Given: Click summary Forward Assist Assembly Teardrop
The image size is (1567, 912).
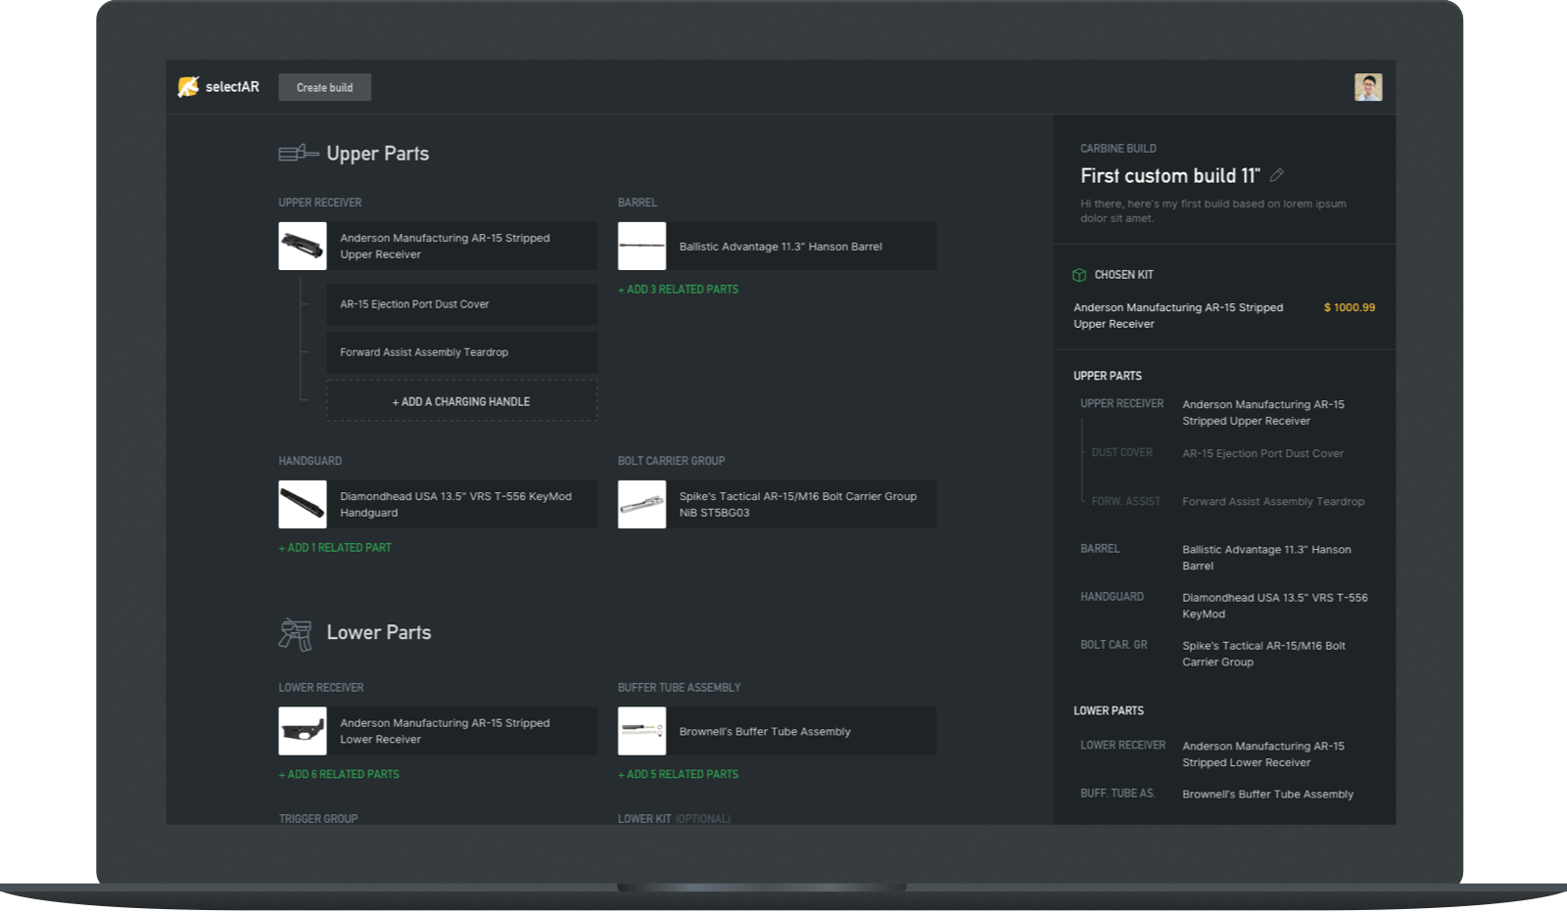Looking at the screenshot, I should click(x=1273, y=501).
